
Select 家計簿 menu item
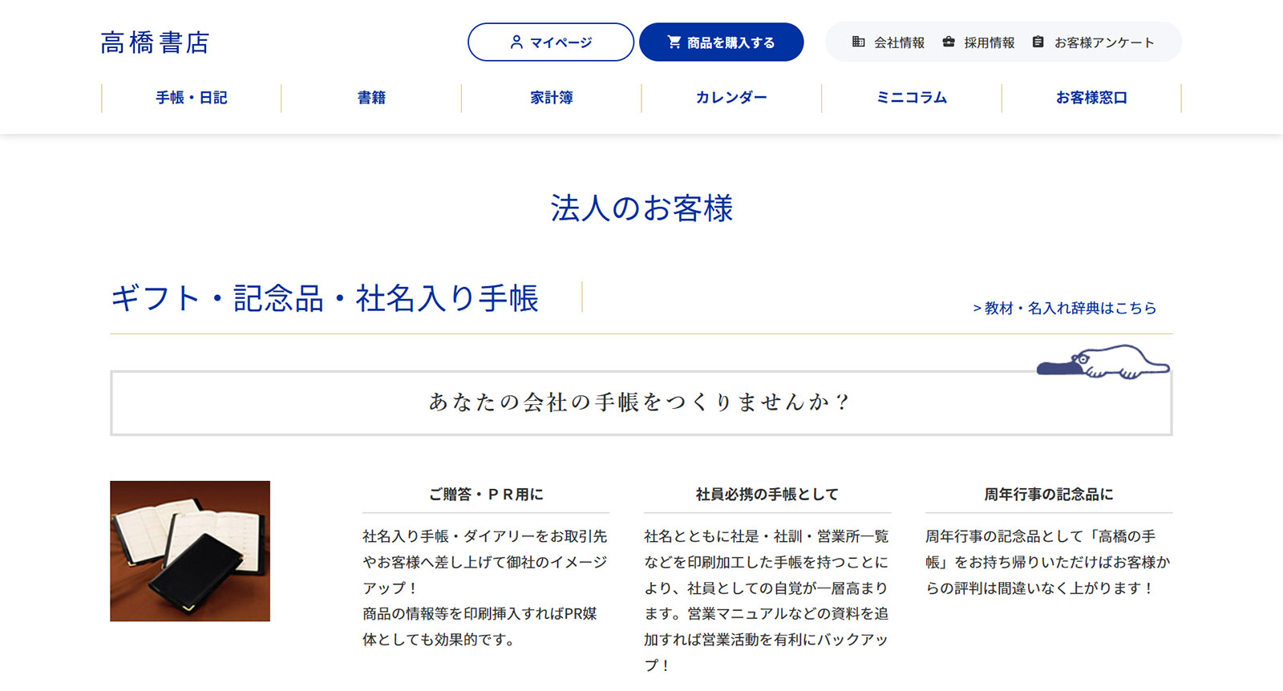tap(552, 98)
